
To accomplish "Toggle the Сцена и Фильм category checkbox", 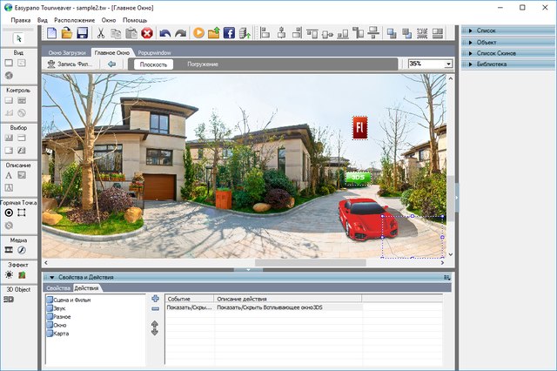I will click(x=50, y=300).
